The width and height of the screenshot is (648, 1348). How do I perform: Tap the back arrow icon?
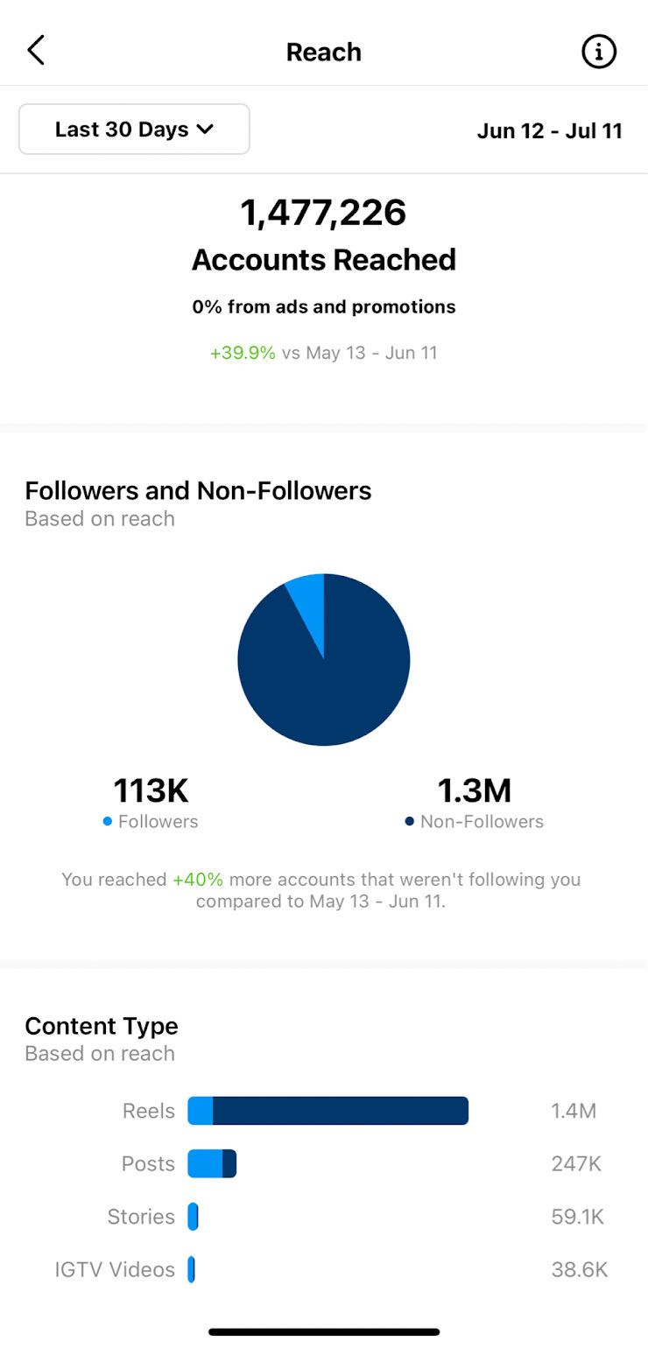point(36,51)
